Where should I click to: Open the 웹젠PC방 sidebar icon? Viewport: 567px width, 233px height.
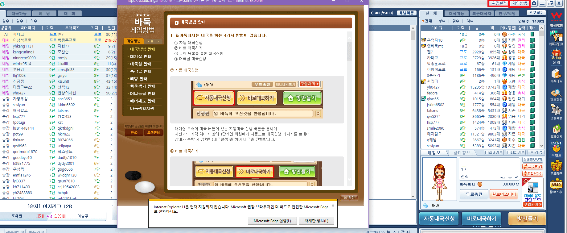coord(556,19)
